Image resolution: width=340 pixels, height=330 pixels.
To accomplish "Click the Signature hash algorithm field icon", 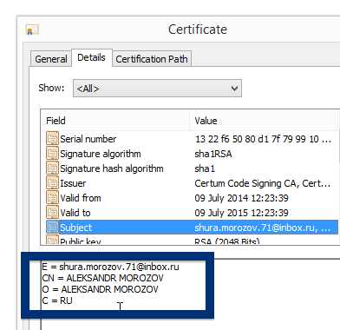I will click(52, 168).
